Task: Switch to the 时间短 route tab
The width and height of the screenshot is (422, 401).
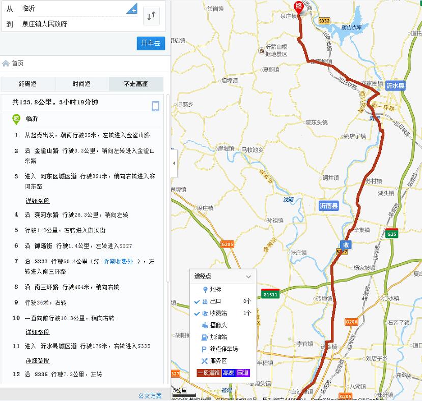Action: coord(81,84)
